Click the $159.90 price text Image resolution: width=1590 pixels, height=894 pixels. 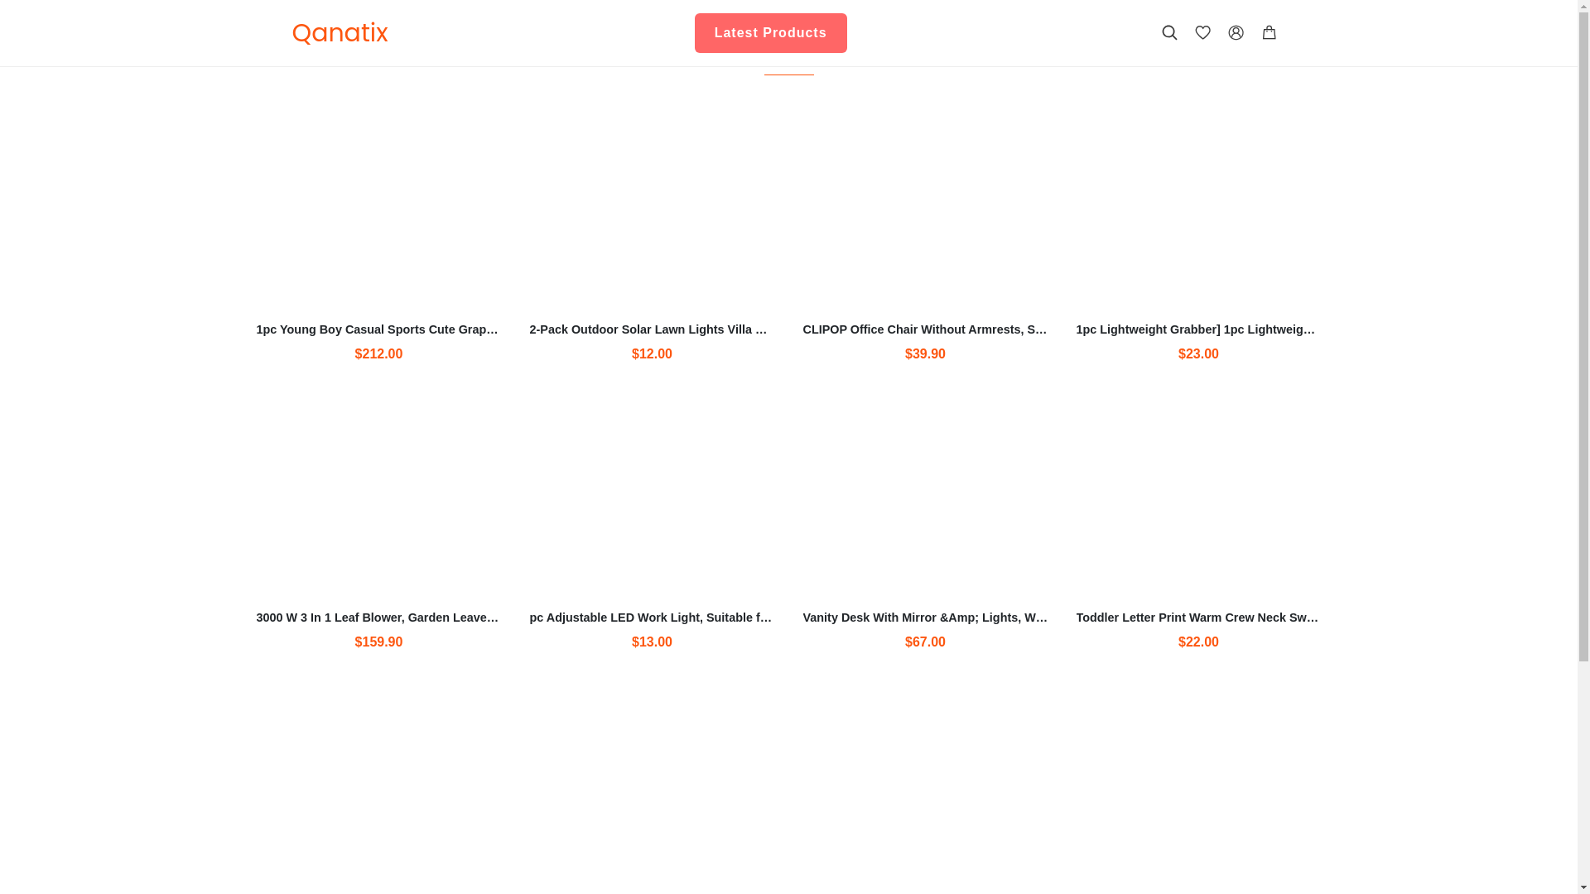[378, 642]
